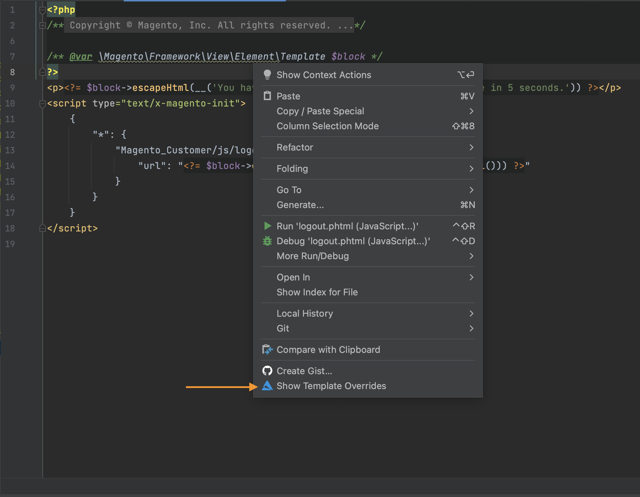Click the "Magento_Customer/js/log string on line 13
The height and width of the screenshot is (497, 640).
coord(184,150)
